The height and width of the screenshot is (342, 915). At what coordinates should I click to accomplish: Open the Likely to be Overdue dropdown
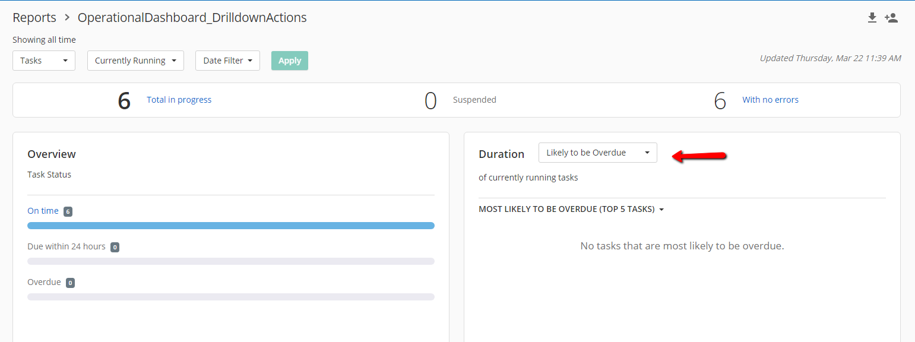(x=598, y=153)
